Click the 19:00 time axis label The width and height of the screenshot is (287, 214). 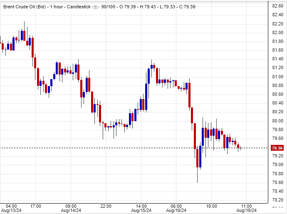tap(212, 206)
